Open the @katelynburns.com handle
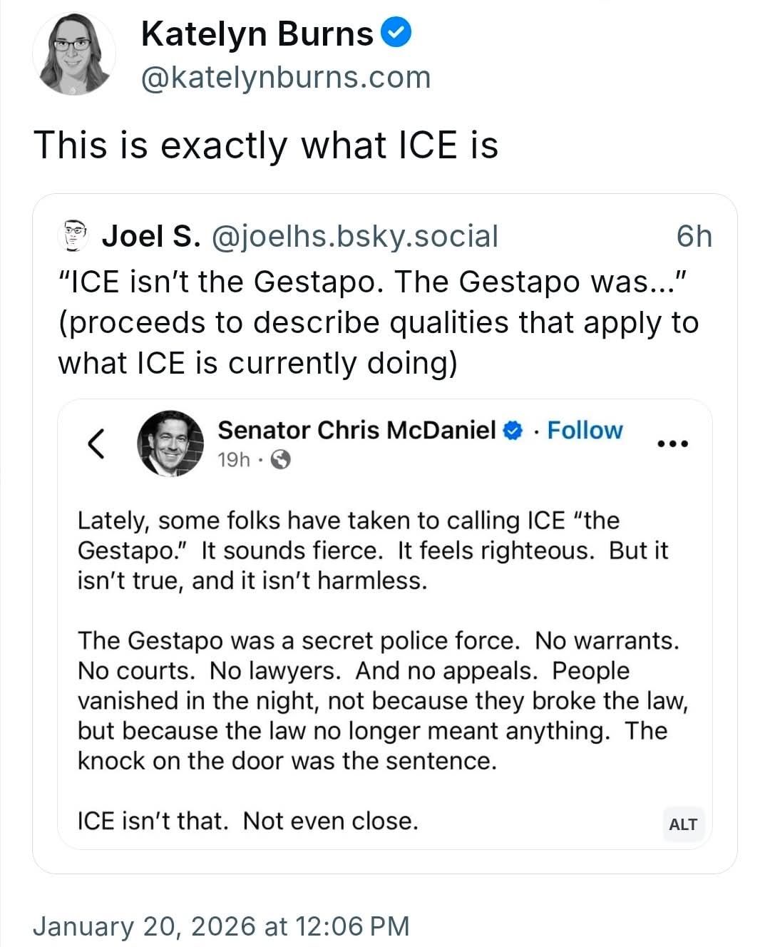 [285, 78]
